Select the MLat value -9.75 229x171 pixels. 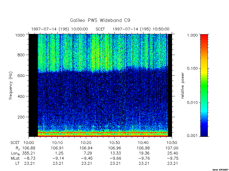[173, 158]
